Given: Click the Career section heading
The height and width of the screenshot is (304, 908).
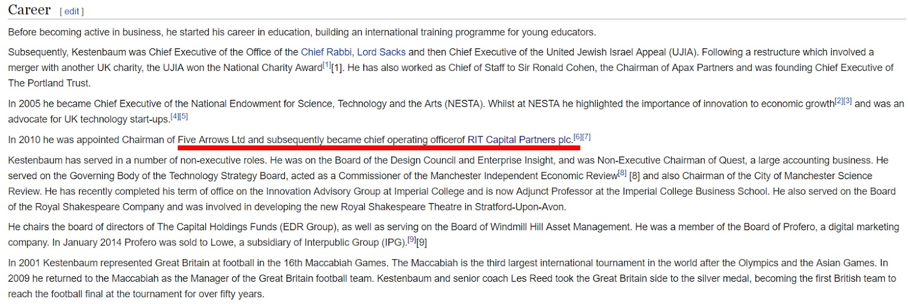Looking at the screenshot, I should click(29, 10).
